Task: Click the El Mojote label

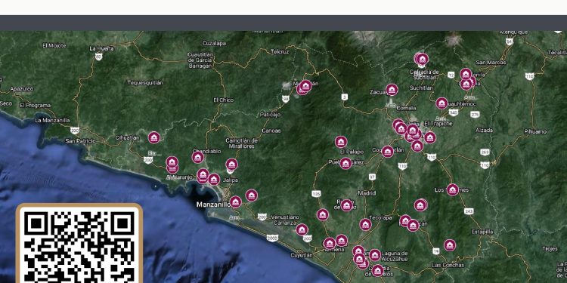Action: [54, 45]
